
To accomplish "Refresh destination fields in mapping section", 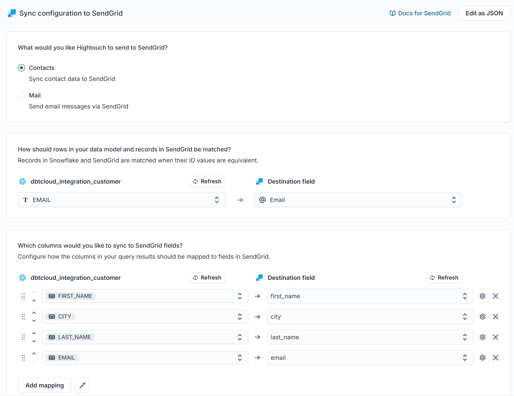I will pyautogui.click(x=444, y=278).
